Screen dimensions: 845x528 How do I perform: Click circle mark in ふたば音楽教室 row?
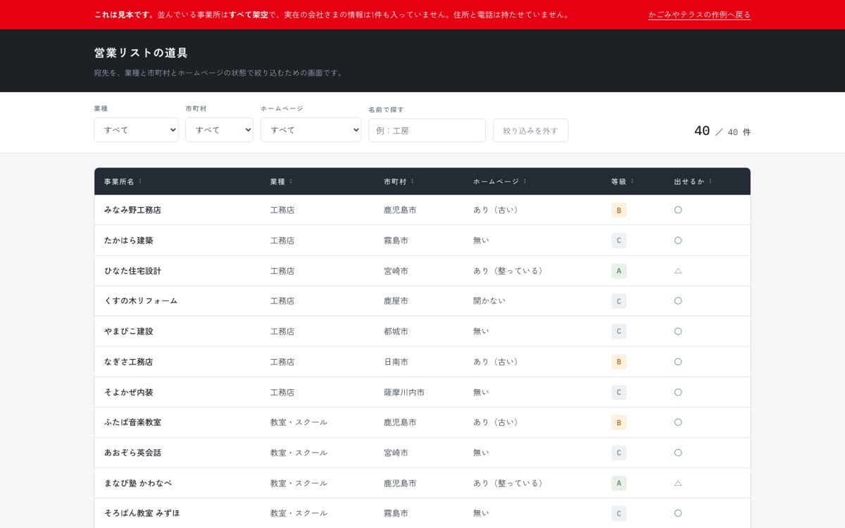pyautogui.click(x=678, y=422)
